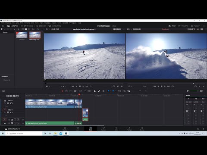
Task: Select the Man Skiing clip thumbnail
Action: (35, 35)
